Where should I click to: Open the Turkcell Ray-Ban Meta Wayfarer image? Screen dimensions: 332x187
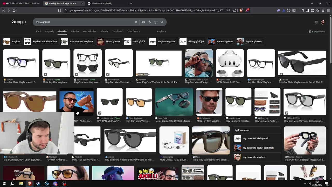(21, 63)
